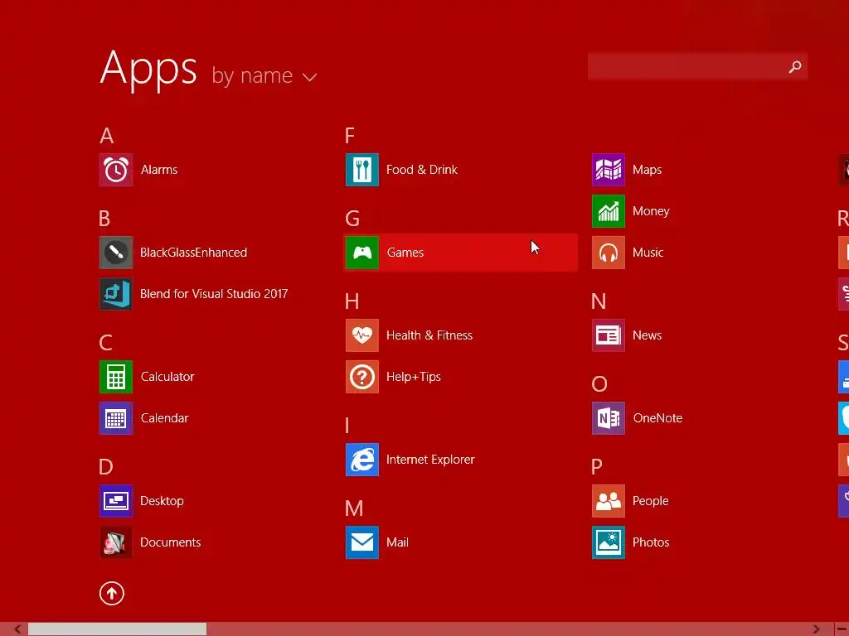This screenshot has height=636, width=849.
Task: Click the up arrow to return to Start
Action: [112, 593]
